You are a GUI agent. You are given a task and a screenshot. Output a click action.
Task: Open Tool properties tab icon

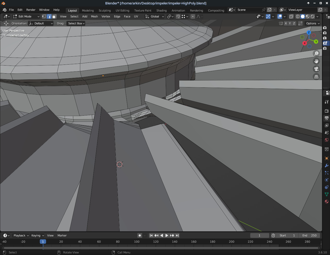pyautogui.click(x=327, y=102)
